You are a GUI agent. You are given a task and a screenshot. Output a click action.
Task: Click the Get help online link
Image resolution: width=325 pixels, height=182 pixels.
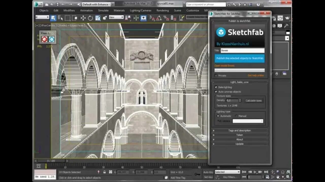tap(256, 75)
